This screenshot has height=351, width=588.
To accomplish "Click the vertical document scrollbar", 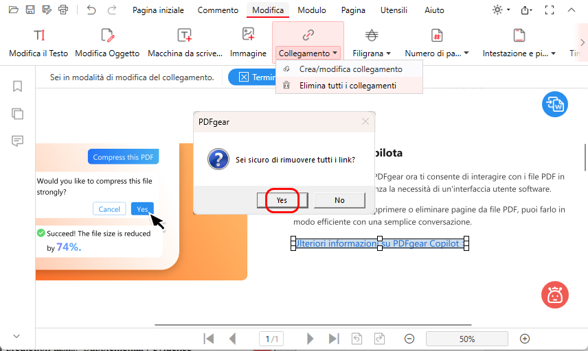I will click(585, 157).
